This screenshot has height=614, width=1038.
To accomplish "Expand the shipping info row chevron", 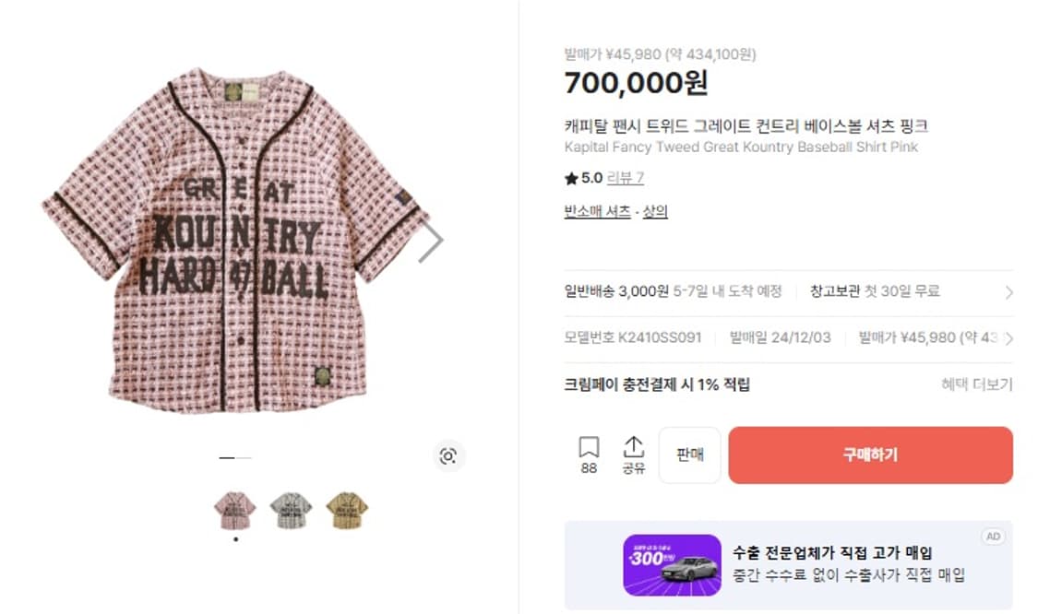I will click(1008, 292).
